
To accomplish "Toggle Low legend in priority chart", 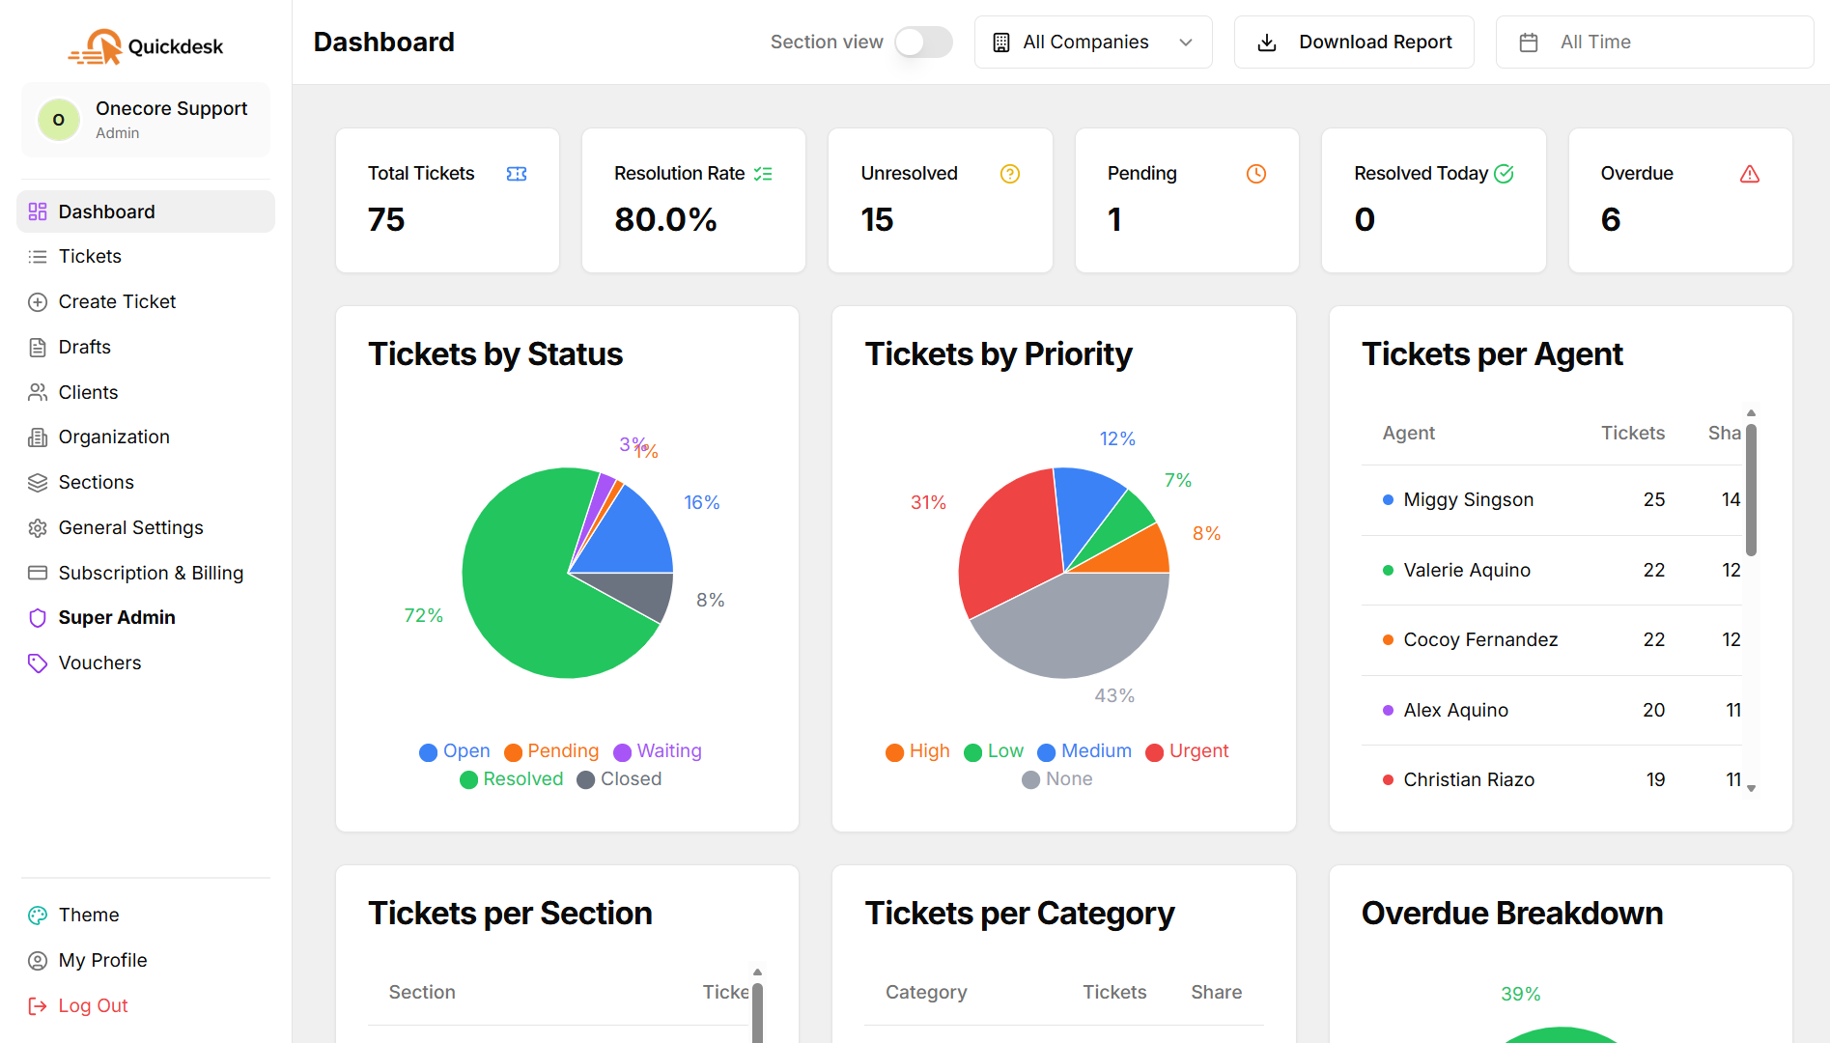I will tap(994, 751).
